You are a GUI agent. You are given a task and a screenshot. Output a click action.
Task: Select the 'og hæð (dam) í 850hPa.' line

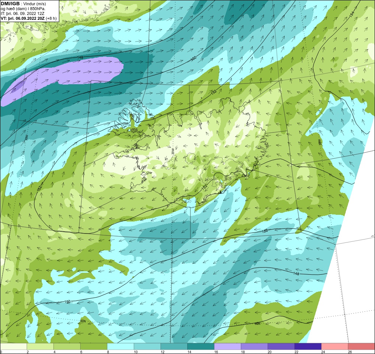(23, 9)
